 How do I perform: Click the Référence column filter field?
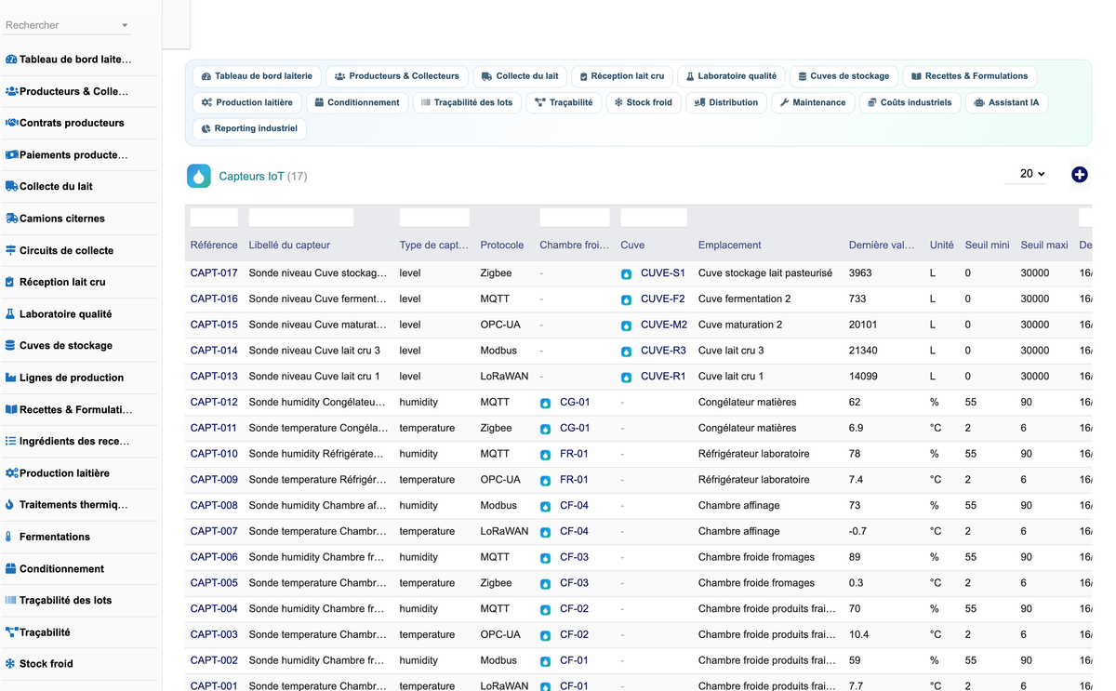(x=214, y=218)
